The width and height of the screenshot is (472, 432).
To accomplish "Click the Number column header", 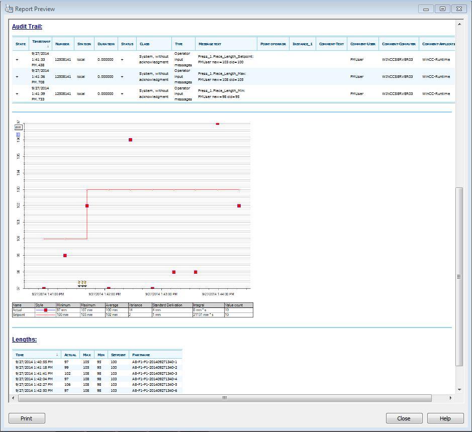I will point(62,44).
